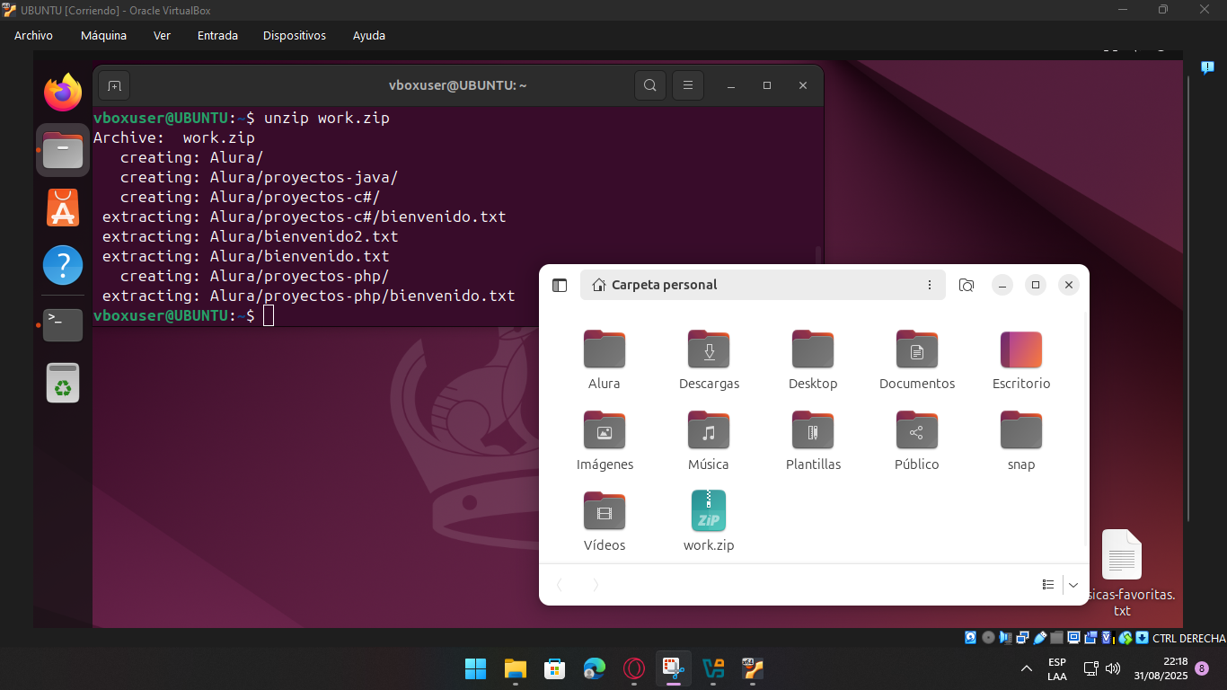Open File Explorer from the Windows taskbar
This screenshot has height=690, width=1227.
515,668
